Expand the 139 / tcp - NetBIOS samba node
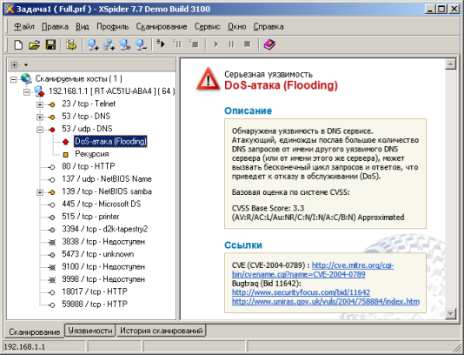The width and height of the screenshot is (464, 355). pos(40,192)
